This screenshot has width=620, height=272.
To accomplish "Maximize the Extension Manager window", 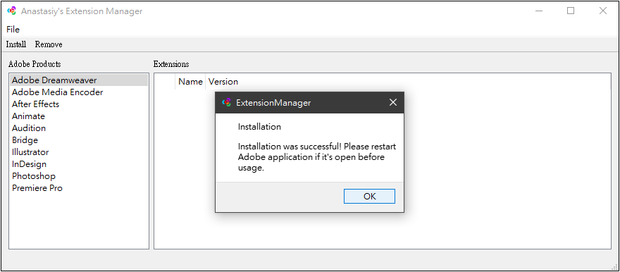I will pos(571,11).
